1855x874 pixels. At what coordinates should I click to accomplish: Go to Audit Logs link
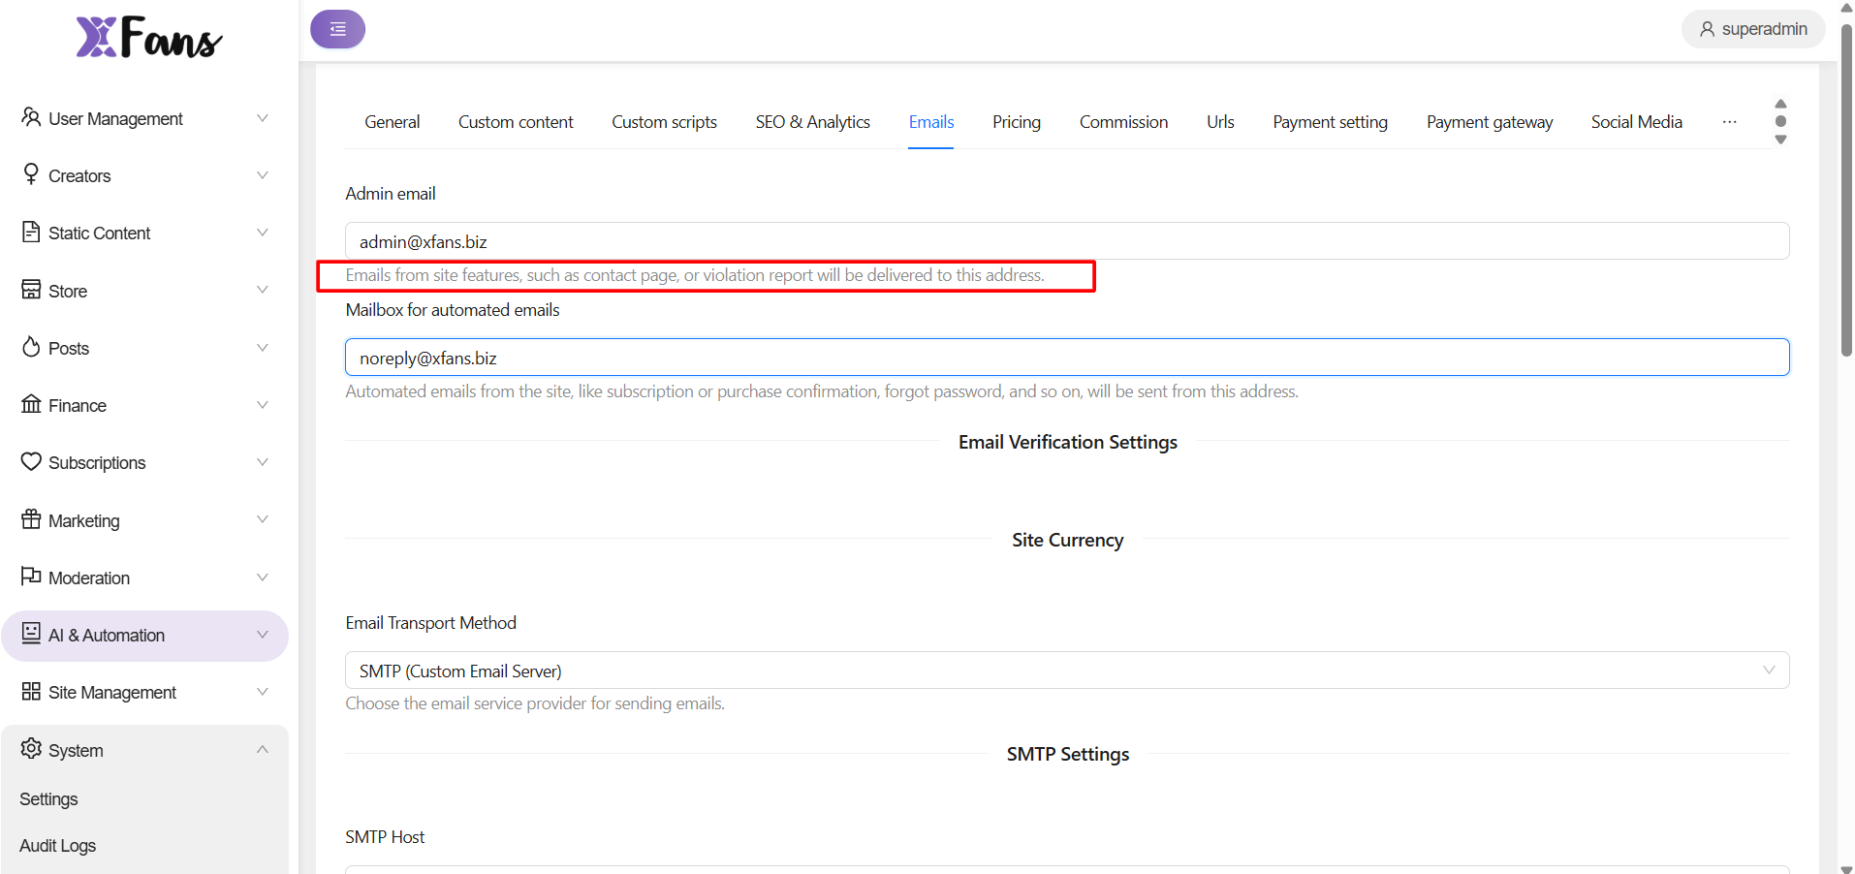pos(58,846)
